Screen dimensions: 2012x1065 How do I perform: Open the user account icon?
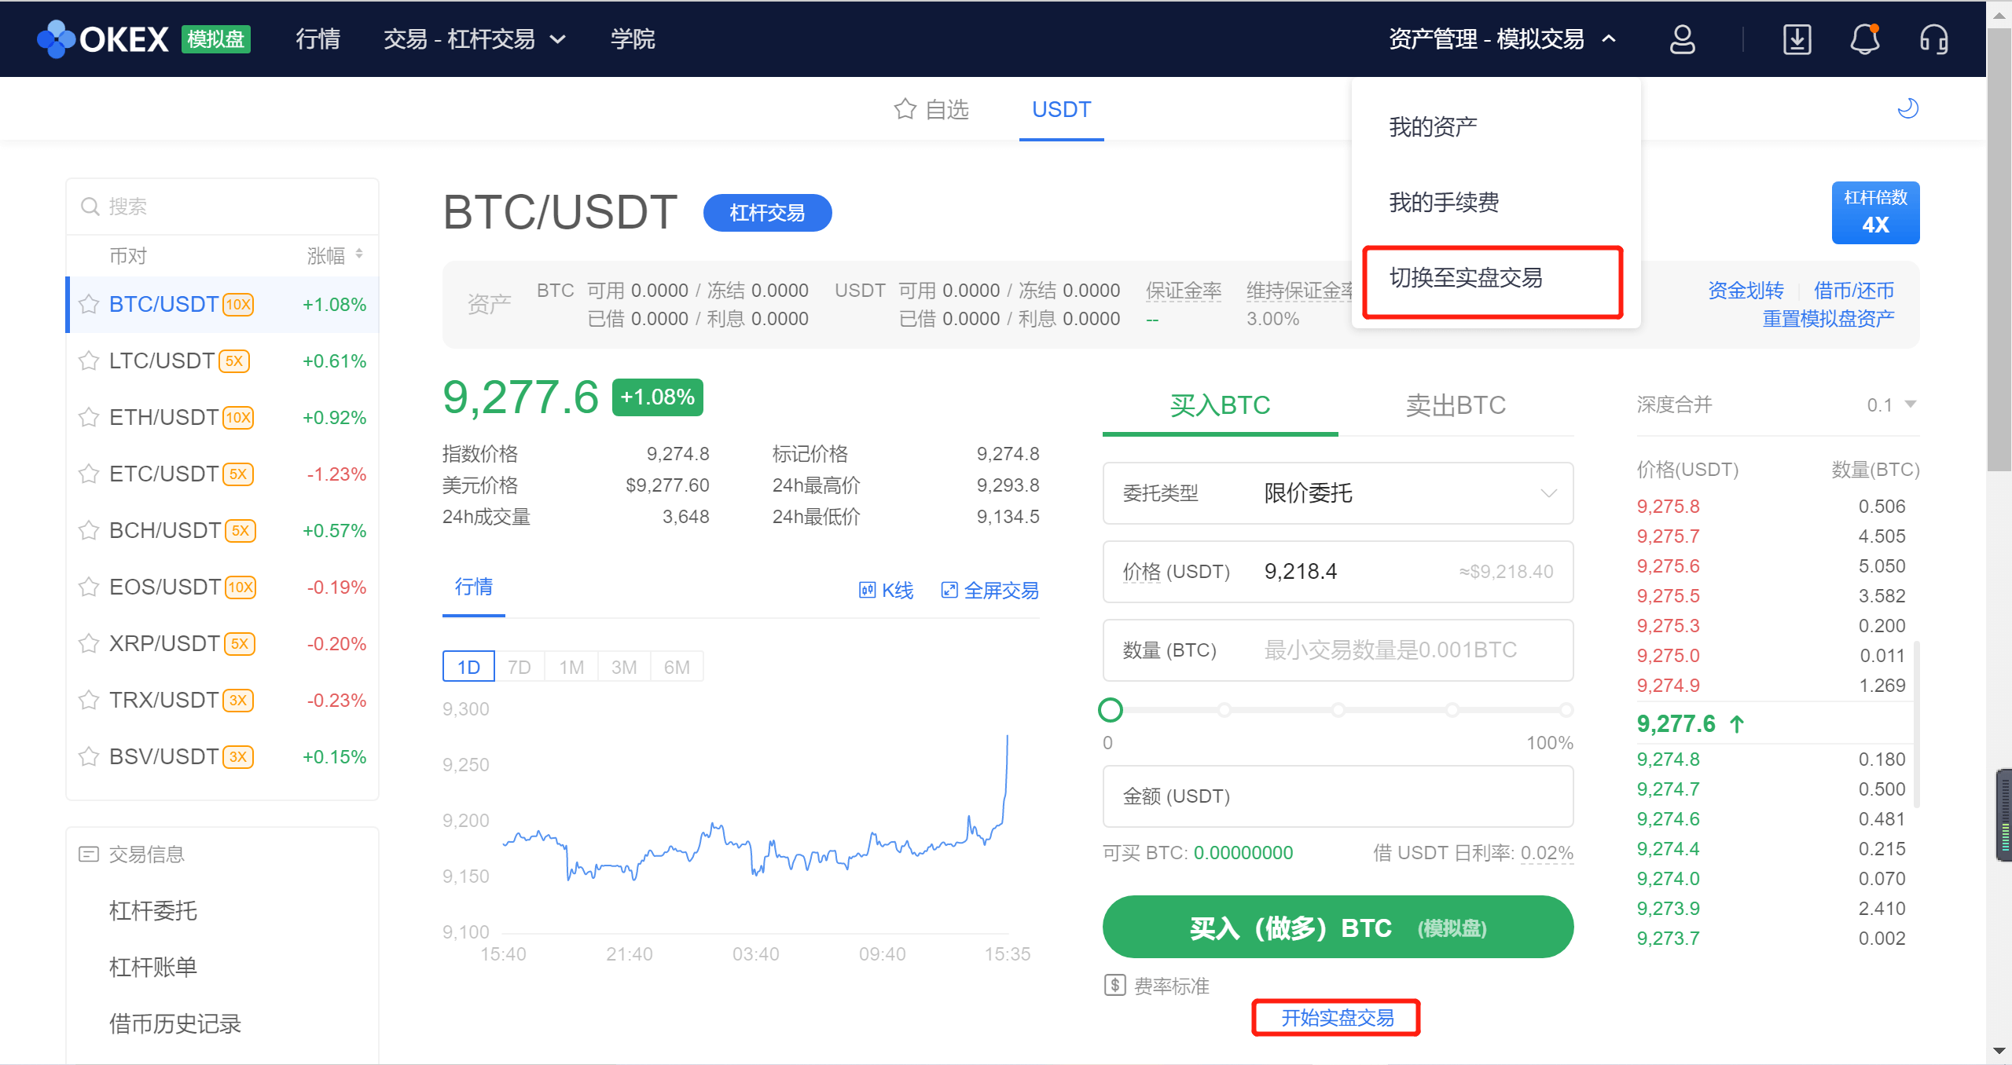[x=1682, y=39]
